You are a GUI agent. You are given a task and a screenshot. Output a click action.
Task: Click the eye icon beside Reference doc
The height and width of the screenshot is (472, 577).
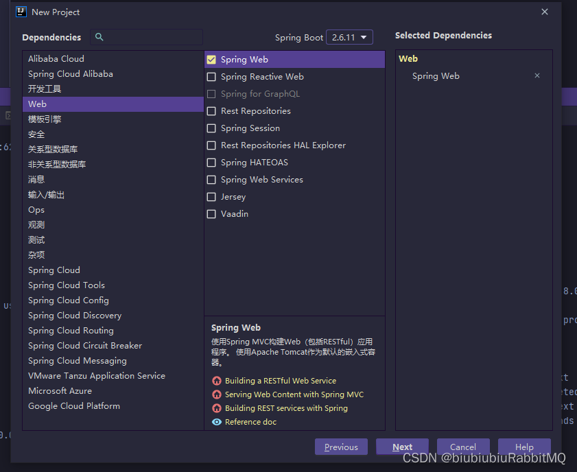pos(217,422)
